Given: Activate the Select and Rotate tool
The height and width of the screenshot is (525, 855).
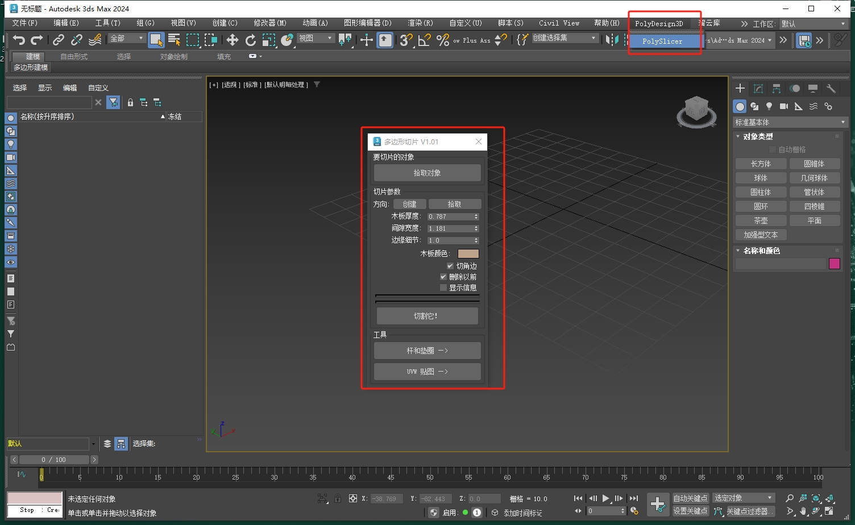Looking at the screenshot, I should tap(250, 40).
